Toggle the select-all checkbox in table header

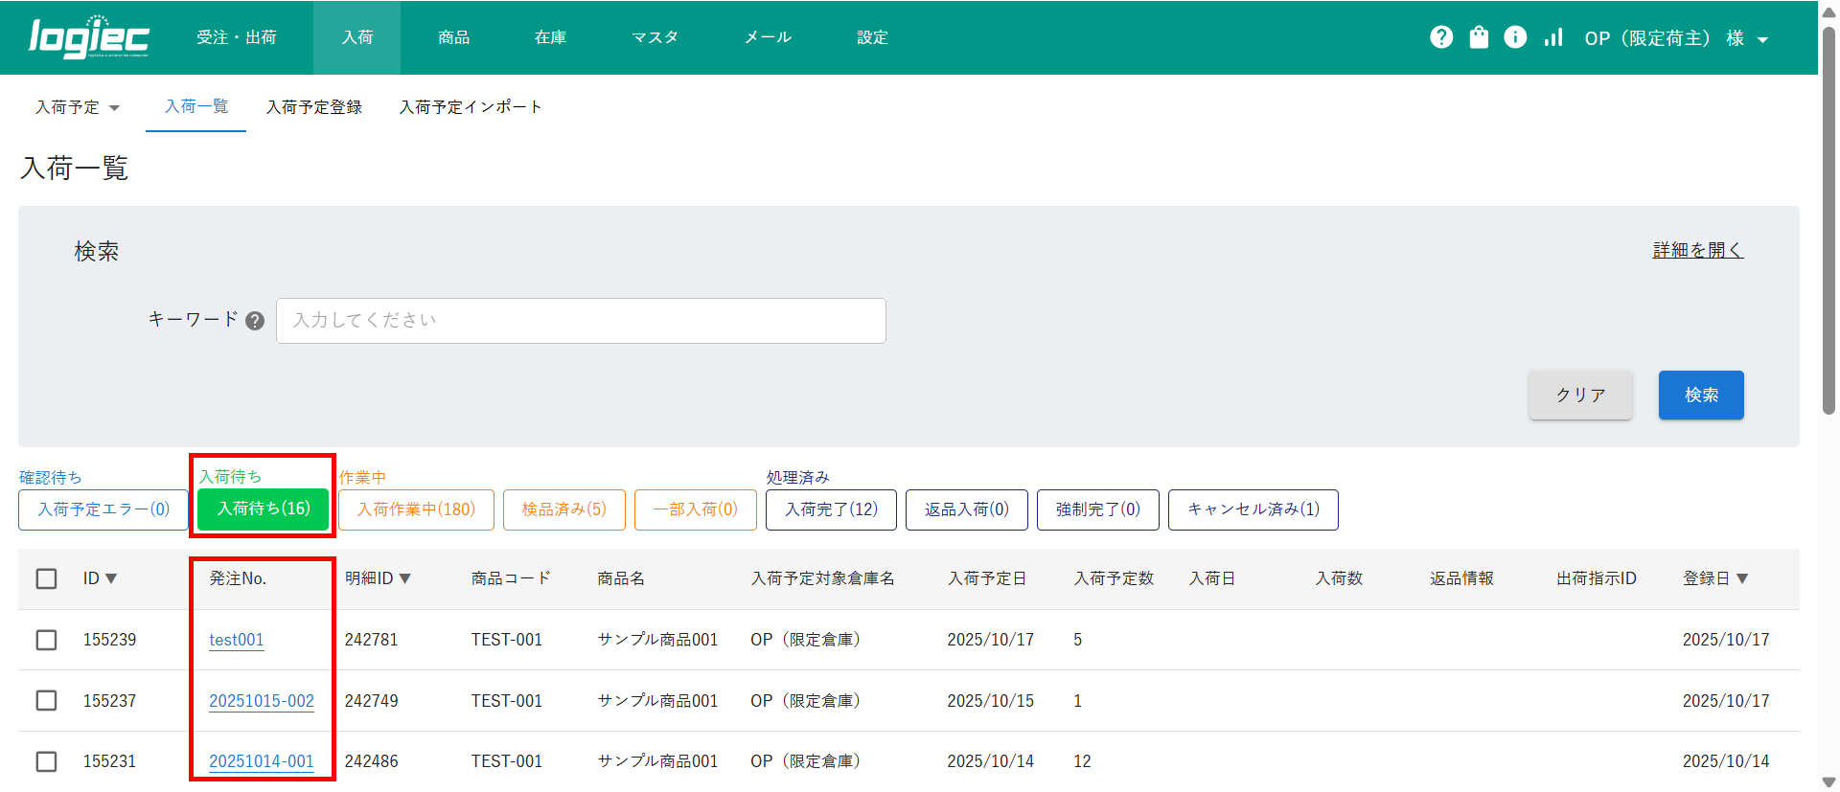46,578
